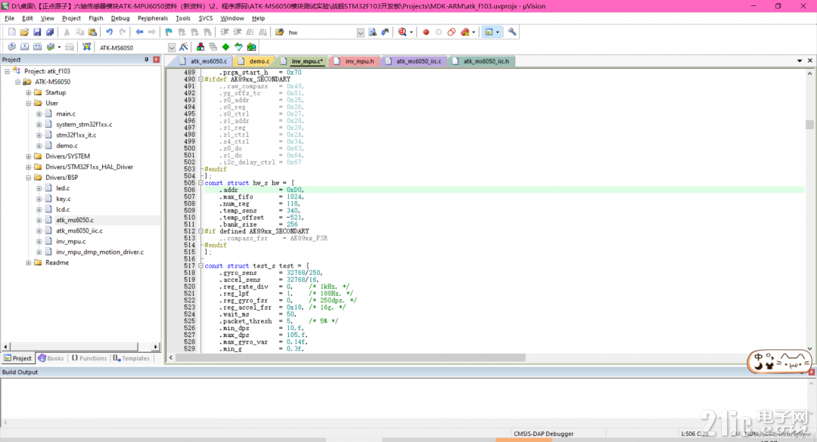Toggle disable all breakpoints icon

pos(451,32)
